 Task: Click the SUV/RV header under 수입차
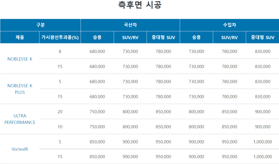point(230,37)
